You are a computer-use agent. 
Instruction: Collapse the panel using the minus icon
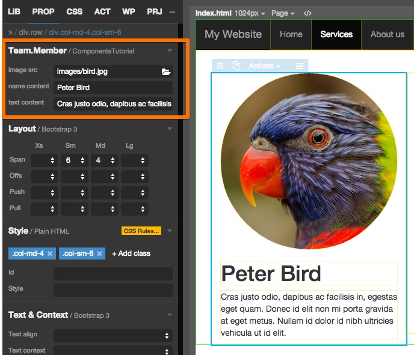pyautogui.click(x=172, y=12)
